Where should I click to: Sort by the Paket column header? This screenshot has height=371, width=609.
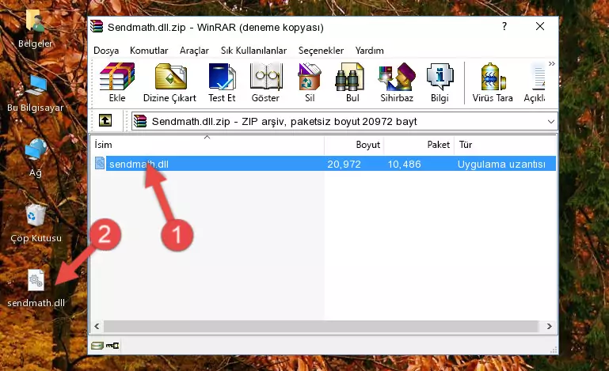pyautogui.click(x=419, y=144)
